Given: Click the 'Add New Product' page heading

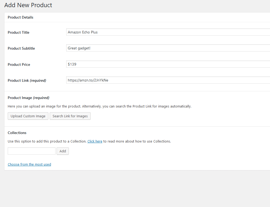Looking at the screenshot, I should (28, 5).
